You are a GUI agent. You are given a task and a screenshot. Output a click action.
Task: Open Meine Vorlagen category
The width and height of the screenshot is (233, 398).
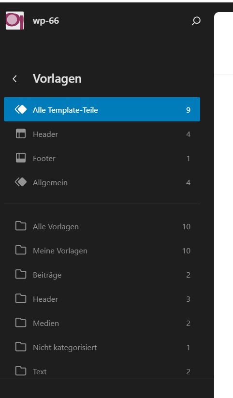[x=102, y=251]
